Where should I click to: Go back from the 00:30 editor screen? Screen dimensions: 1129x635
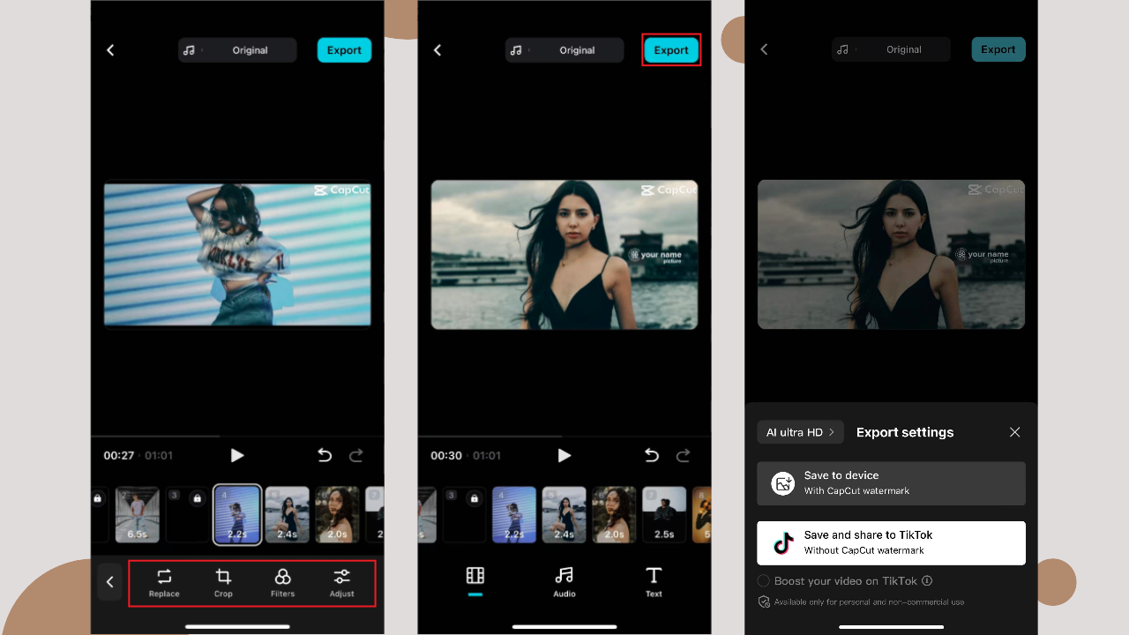point(437,50)
